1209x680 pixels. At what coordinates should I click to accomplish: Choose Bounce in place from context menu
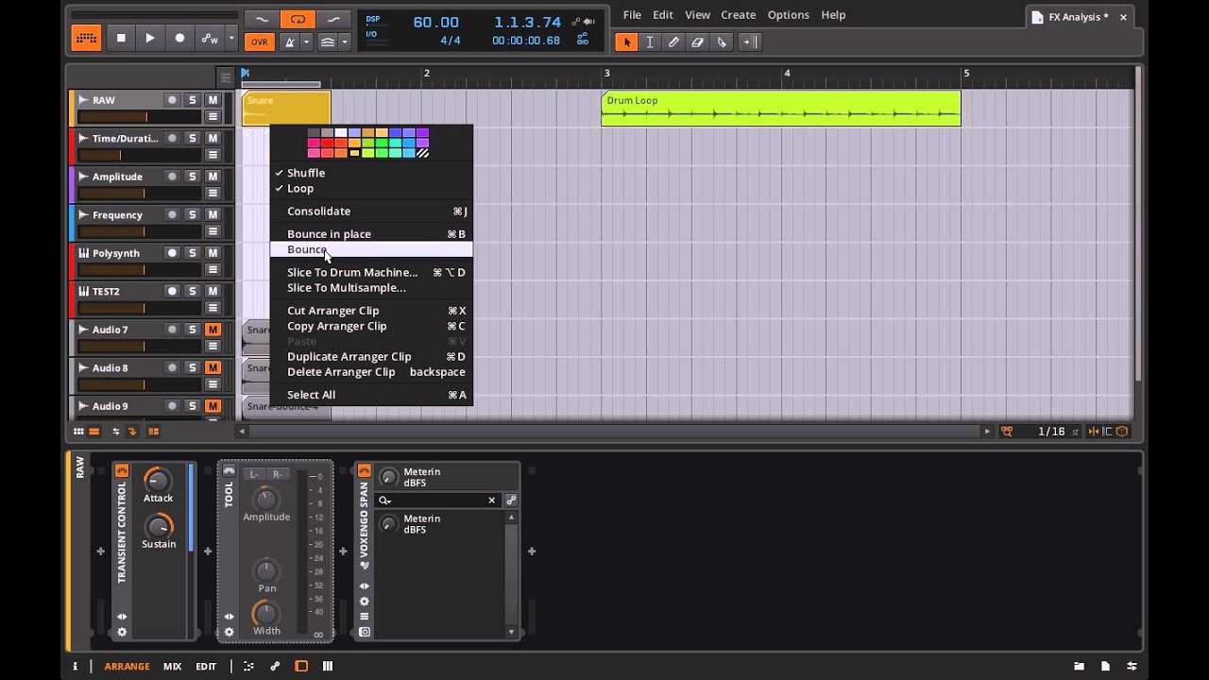click(371, 234)
